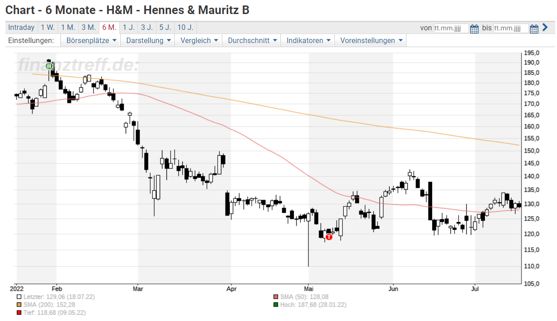Open the Indikatoren dropdown
The height and width of the screenshot is (321, 557).
pyautogui.click(x=308, y=40)
